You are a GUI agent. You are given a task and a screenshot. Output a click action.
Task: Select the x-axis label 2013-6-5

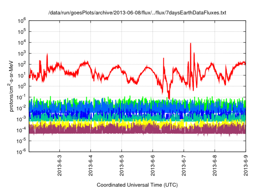click(x=122, y=165)
